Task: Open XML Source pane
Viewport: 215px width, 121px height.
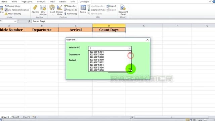Action: [x=83, y=9]
